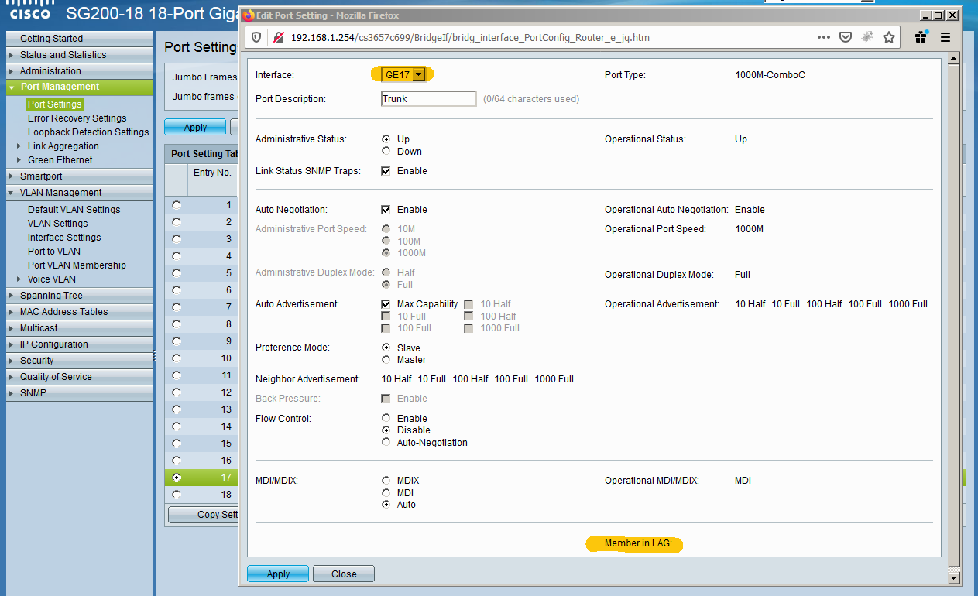Click the Port Description text field
Image resolution: width=978 pixels, height=596 pixels.
click(x=428, y=99)
